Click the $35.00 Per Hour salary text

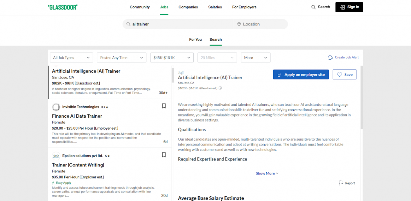tap(66, 177)
